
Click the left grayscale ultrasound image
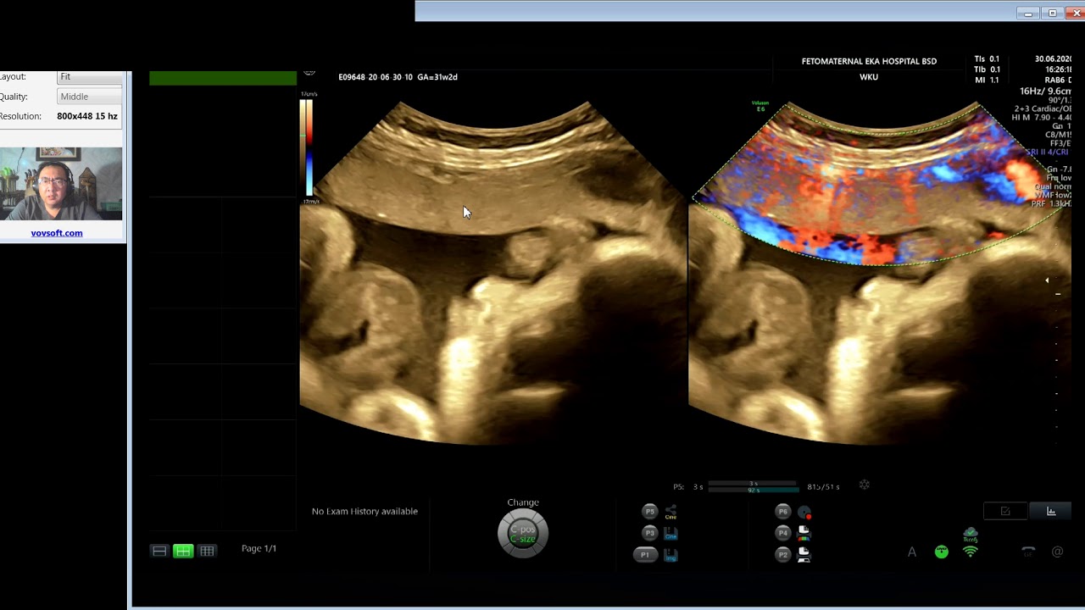[x=492, y=272]
